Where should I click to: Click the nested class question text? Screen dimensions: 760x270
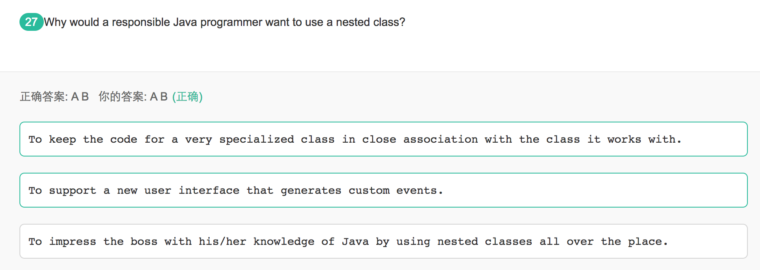click(224, 22)
